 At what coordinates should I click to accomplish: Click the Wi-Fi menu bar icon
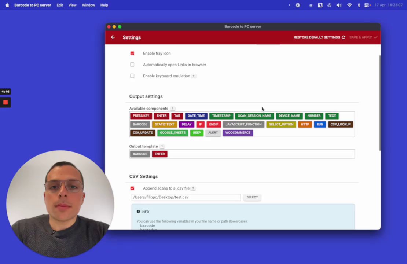pyautogui.click(x=349, y=5)
